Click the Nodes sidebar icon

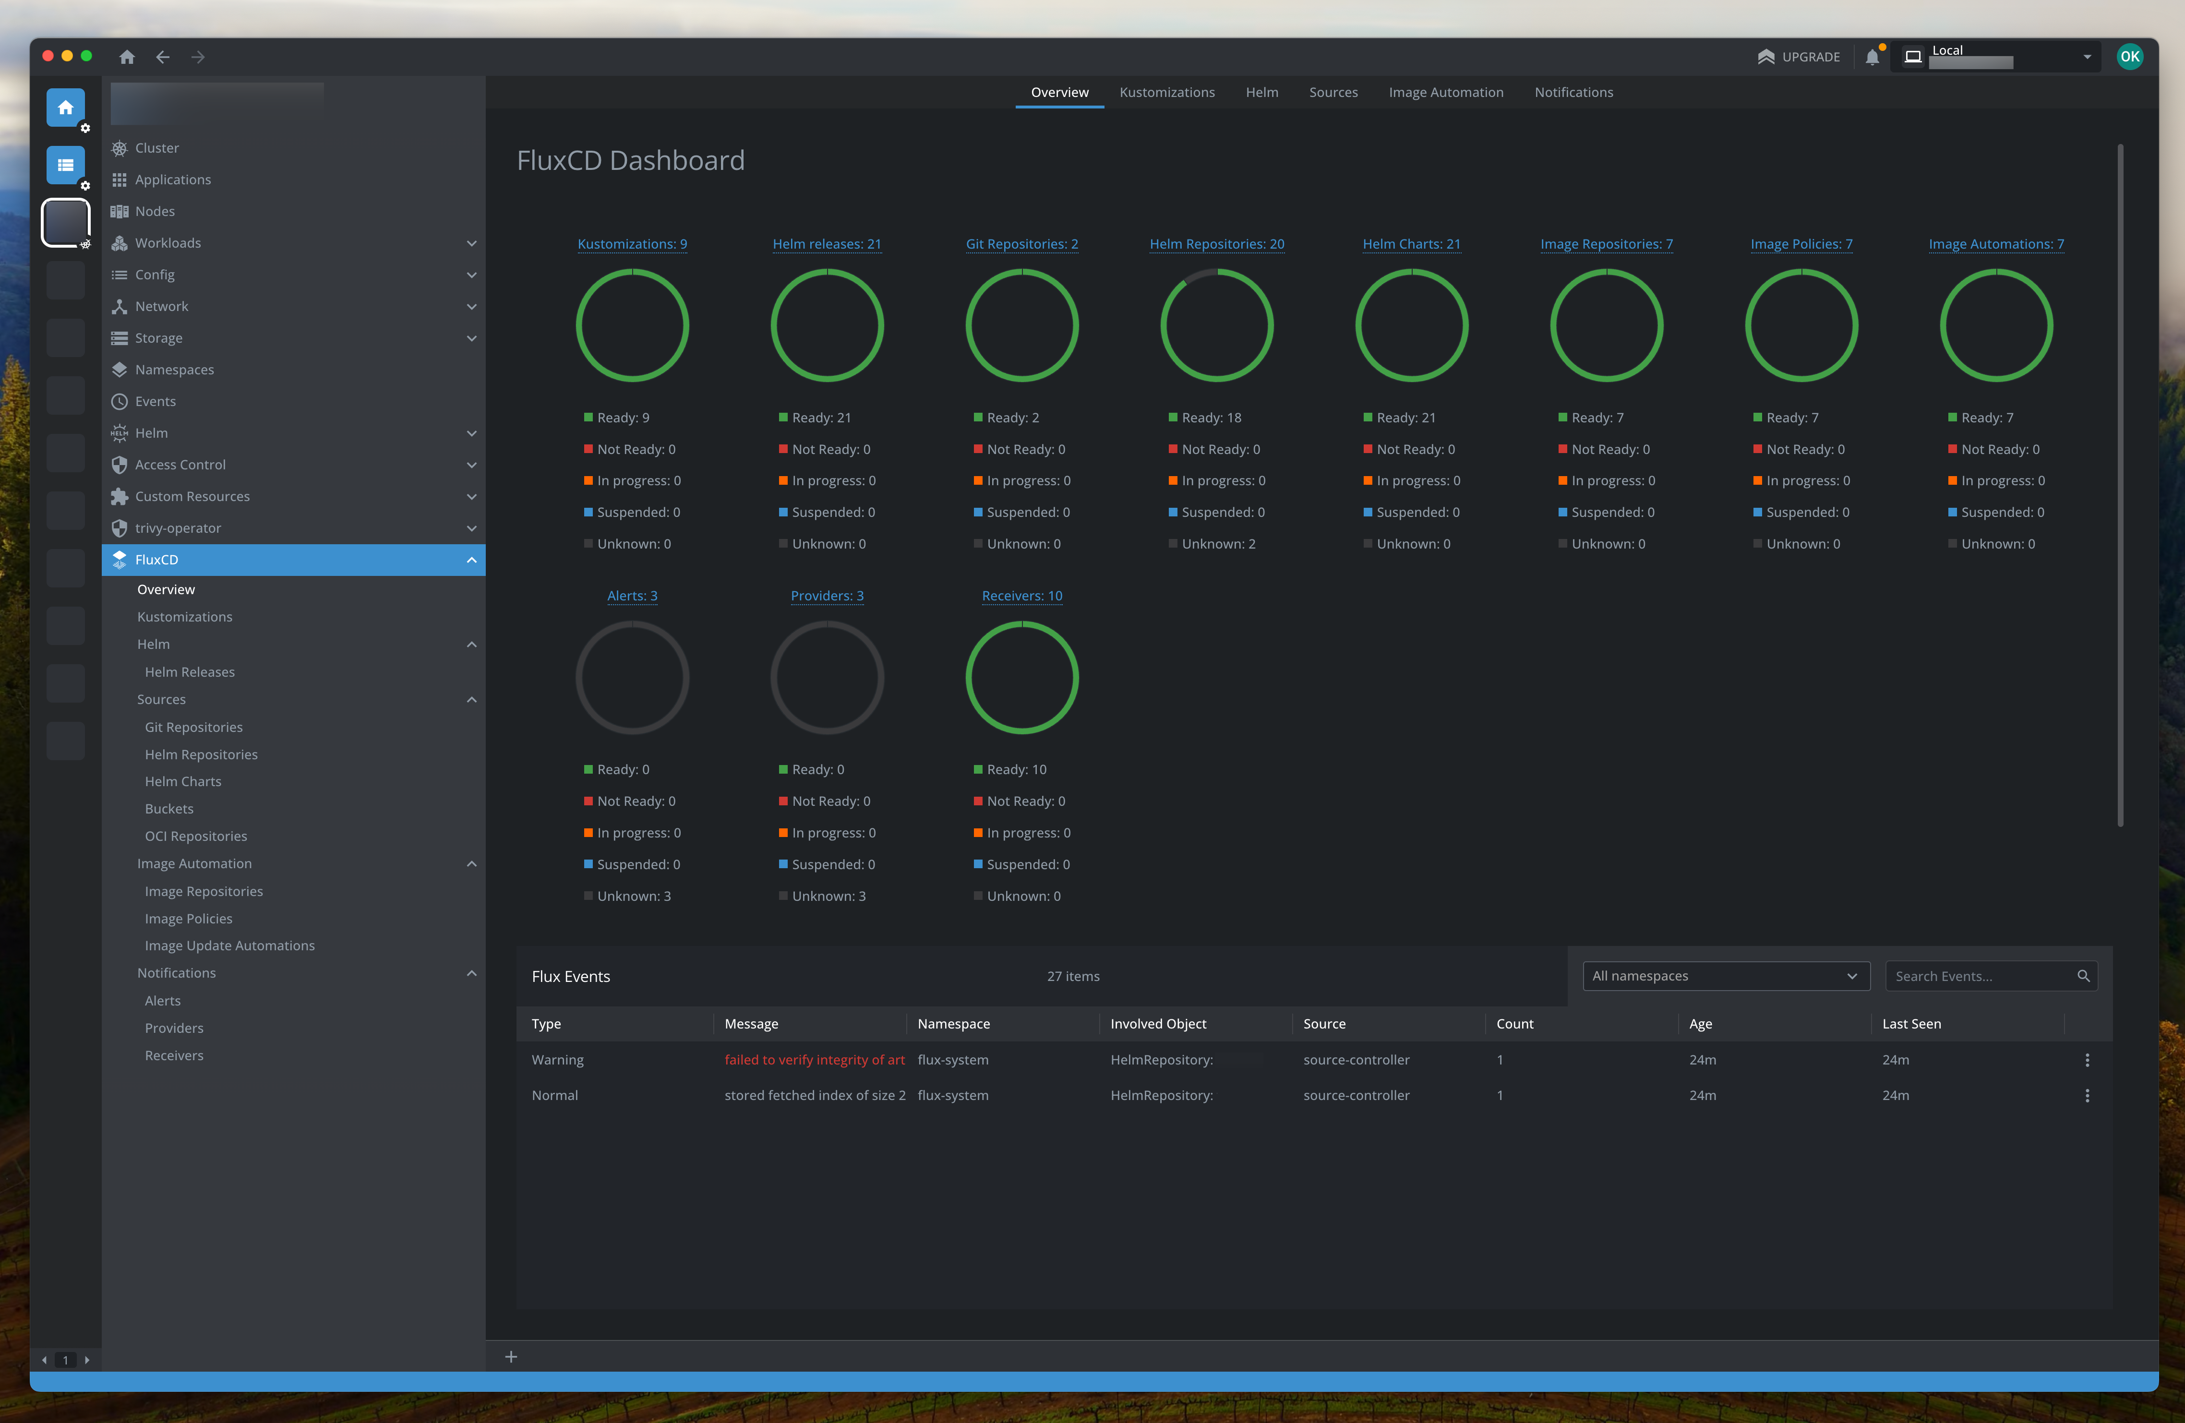(x=120, y=211)
